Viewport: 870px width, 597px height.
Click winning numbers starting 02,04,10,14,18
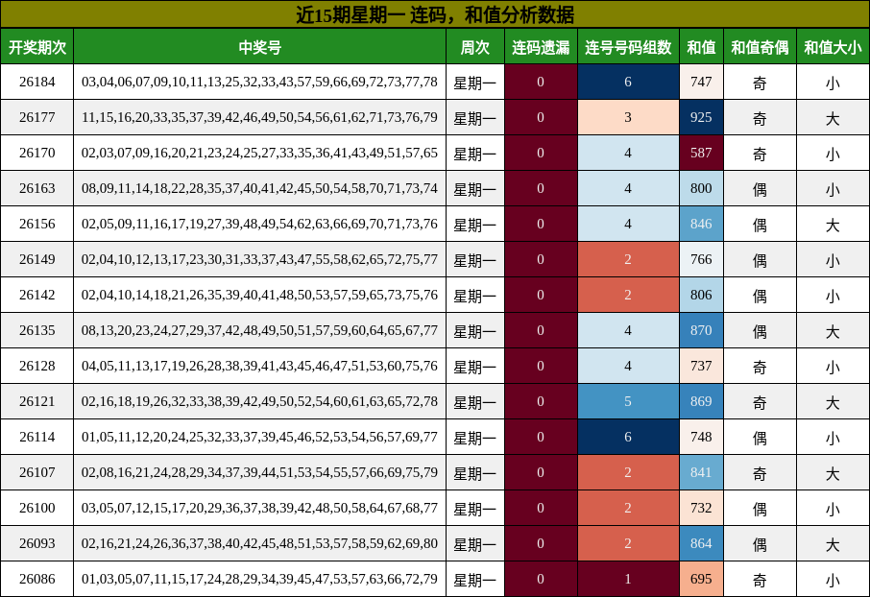coord(259,296)
